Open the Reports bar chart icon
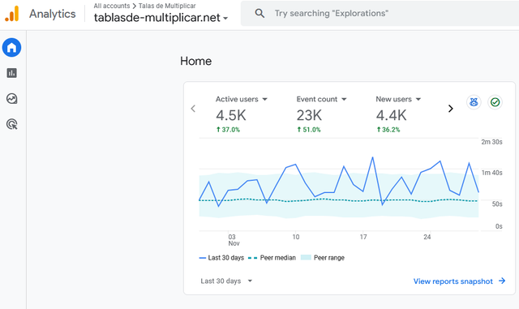519x309 pixels. (12, 73)
